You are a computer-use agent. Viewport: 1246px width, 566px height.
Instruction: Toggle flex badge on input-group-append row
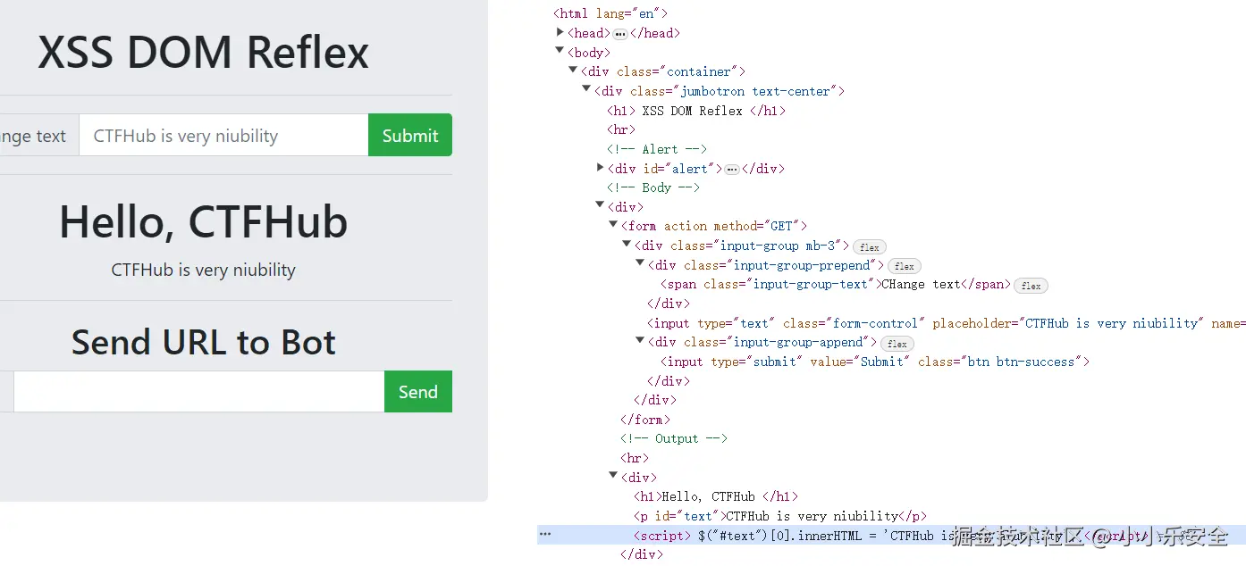(897, 344)
